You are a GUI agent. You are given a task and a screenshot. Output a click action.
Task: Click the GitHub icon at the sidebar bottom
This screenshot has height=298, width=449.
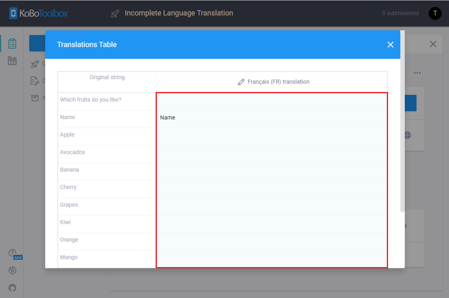(x=12, y=288)
